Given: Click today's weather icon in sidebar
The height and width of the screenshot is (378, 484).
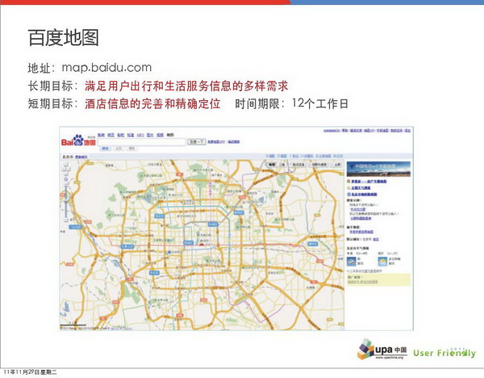Looking at the screenshot, I should (x=351, y=262).
